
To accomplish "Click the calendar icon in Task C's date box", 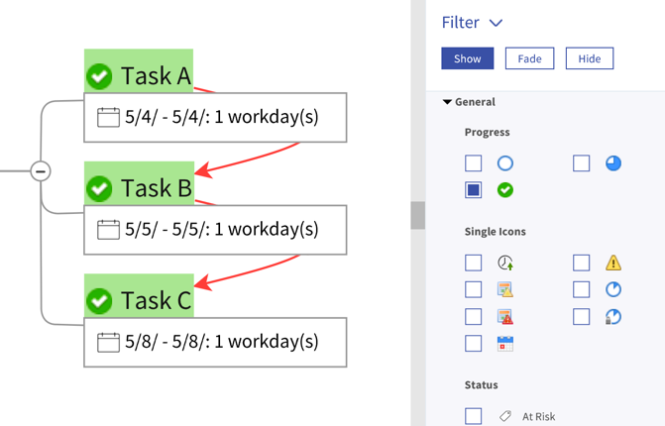I will pyautogui.click(x=108, y=342).
